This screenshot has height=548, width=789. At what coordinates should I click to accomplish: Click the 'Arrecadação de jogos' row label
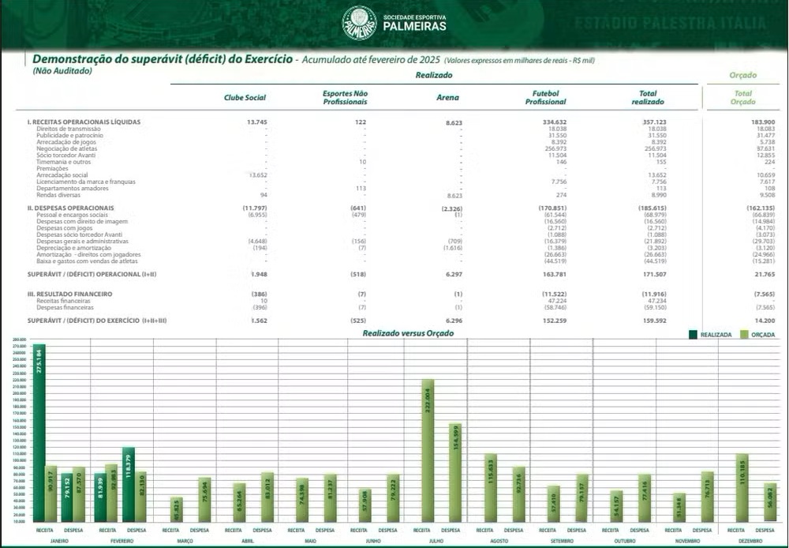66,142
